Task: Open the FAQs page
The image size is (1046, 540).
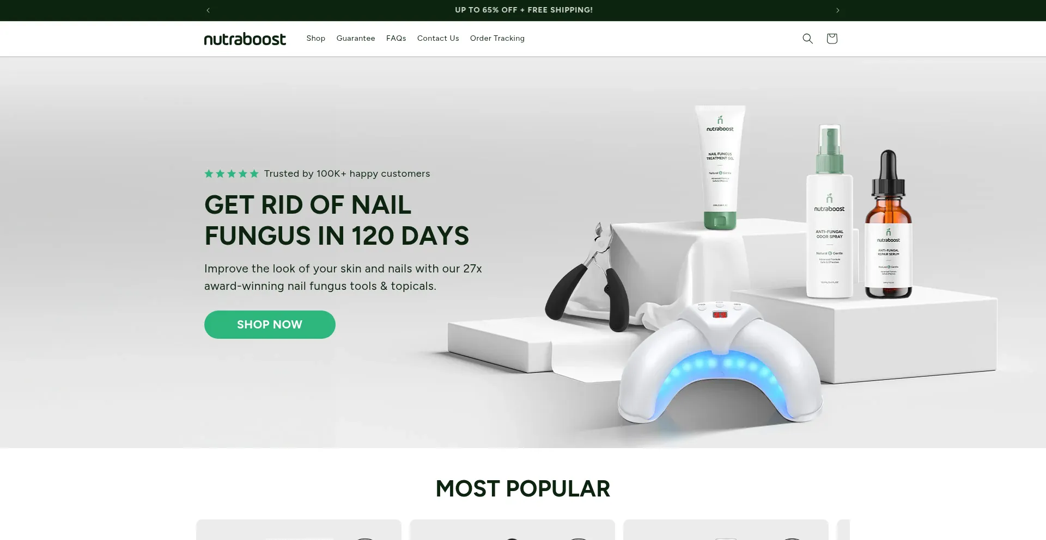Action: [396, 39]
